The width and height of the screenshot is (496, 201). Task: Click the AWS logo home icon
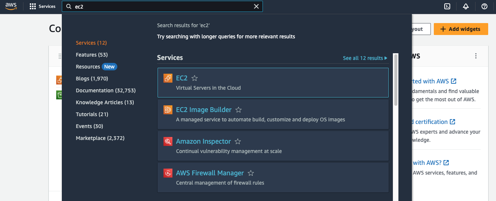[11, 6]
